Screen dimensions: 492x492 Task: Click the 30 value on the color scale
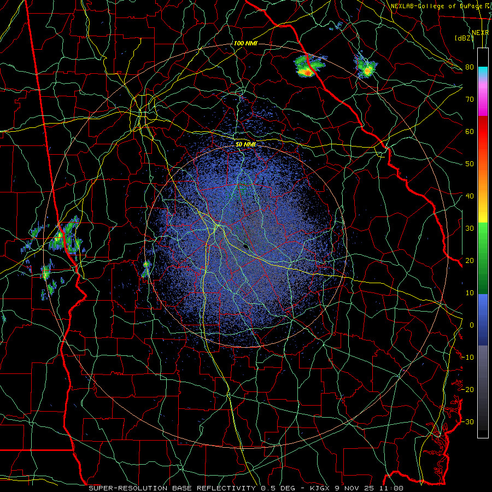pos(470,229)
